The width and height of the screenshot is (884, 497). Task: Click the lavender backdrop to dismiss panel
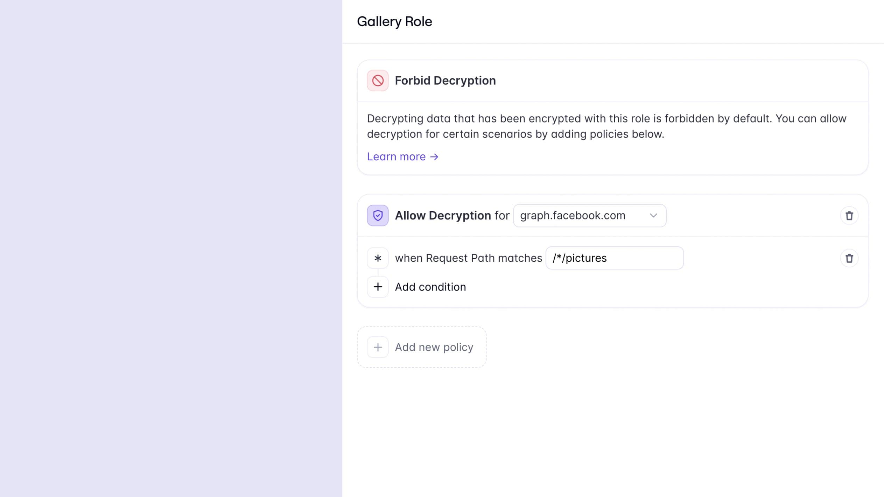point(171,248)
